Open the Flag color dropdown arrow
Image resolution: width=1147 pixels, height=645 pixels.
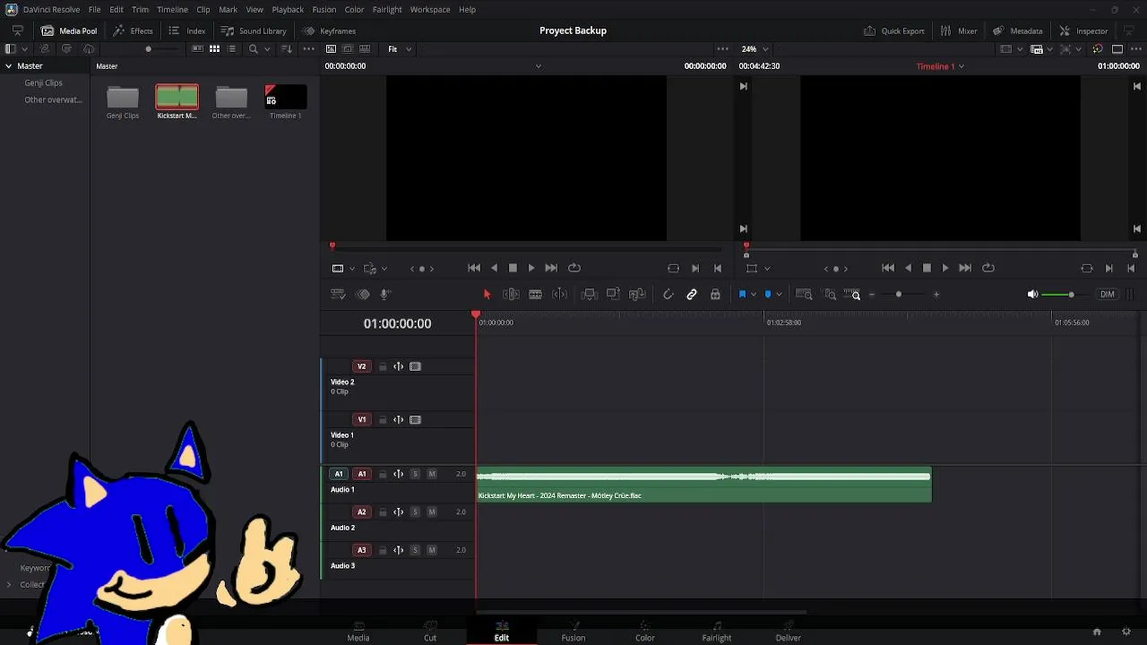[753, 294]
